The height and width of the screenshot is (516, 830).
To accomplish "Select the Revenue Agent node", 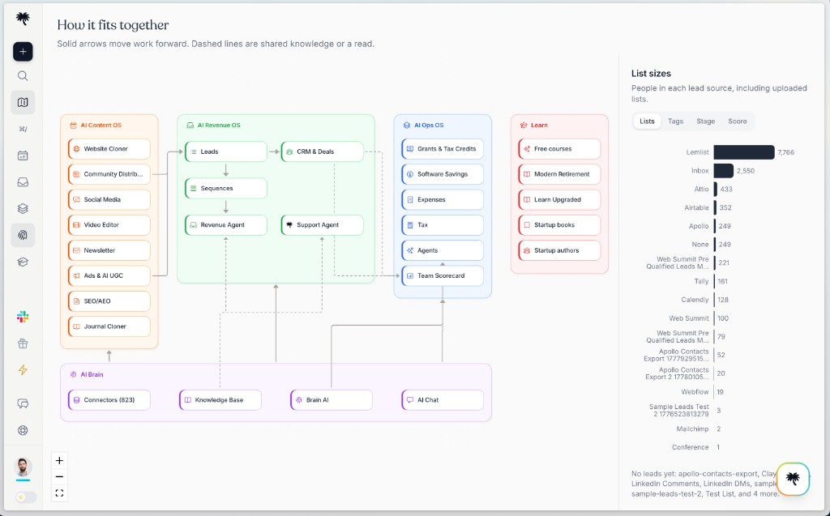I will pos(226,225).
